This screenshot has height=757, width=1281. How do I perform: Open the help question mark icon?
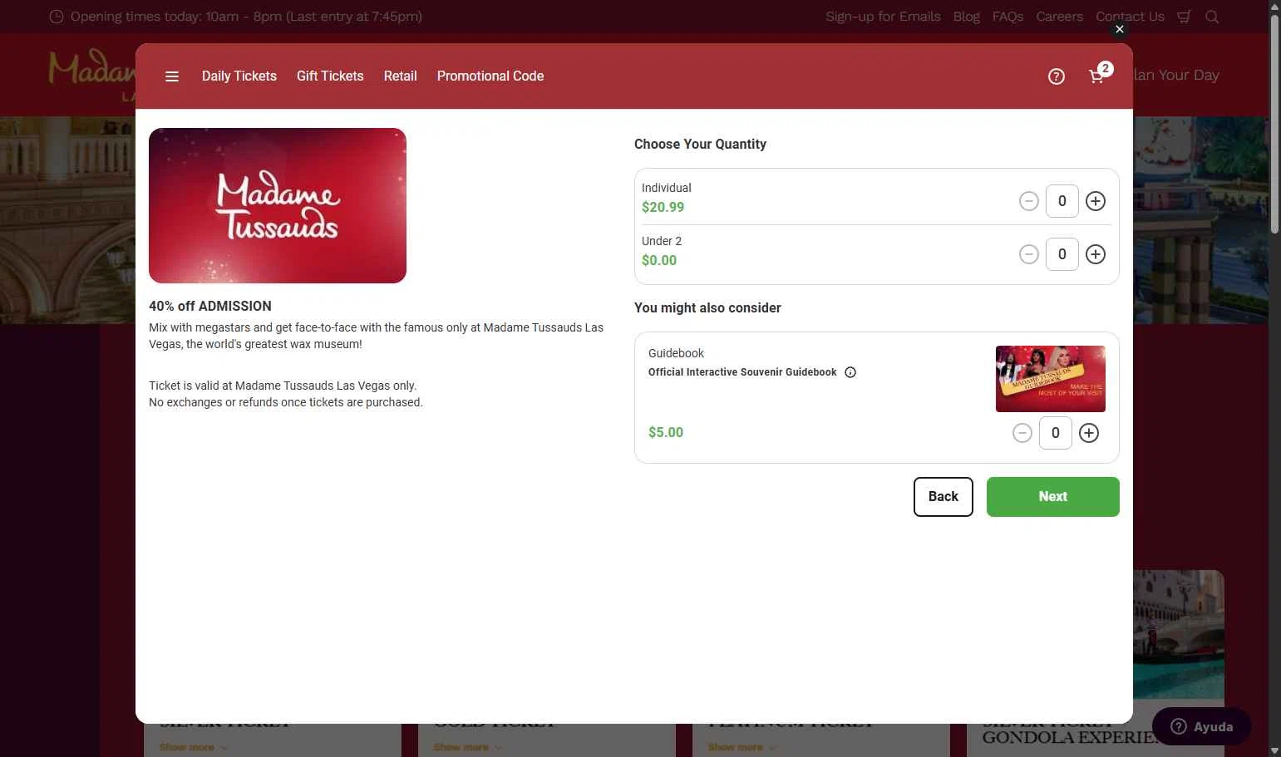[1056, 76]
